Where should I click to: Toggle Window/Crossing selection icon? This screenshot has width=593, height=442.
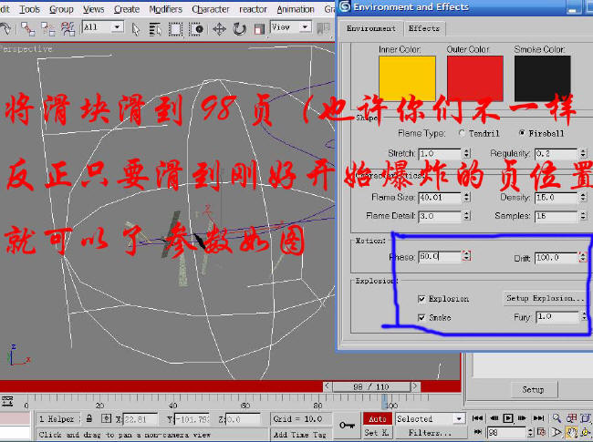pos(196,29)
